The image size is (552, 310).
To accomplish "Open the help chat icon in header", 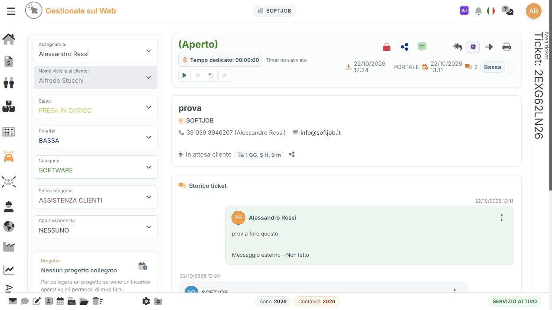I will (x=507, y=11).
